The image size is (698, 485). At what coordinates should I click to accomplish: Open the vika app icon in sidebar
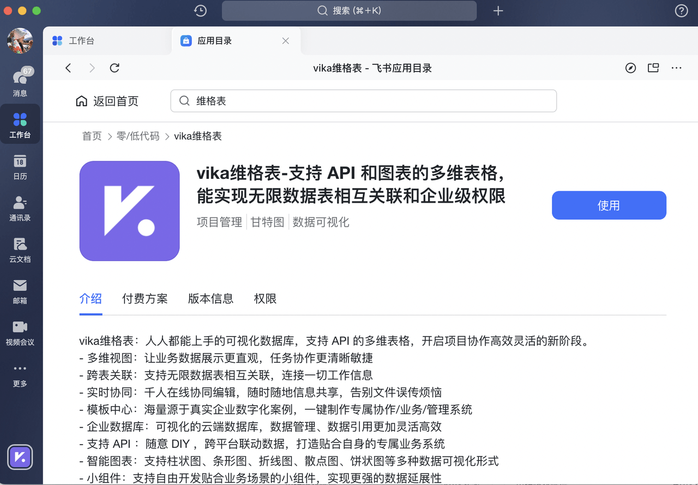(x=20, y=457)
